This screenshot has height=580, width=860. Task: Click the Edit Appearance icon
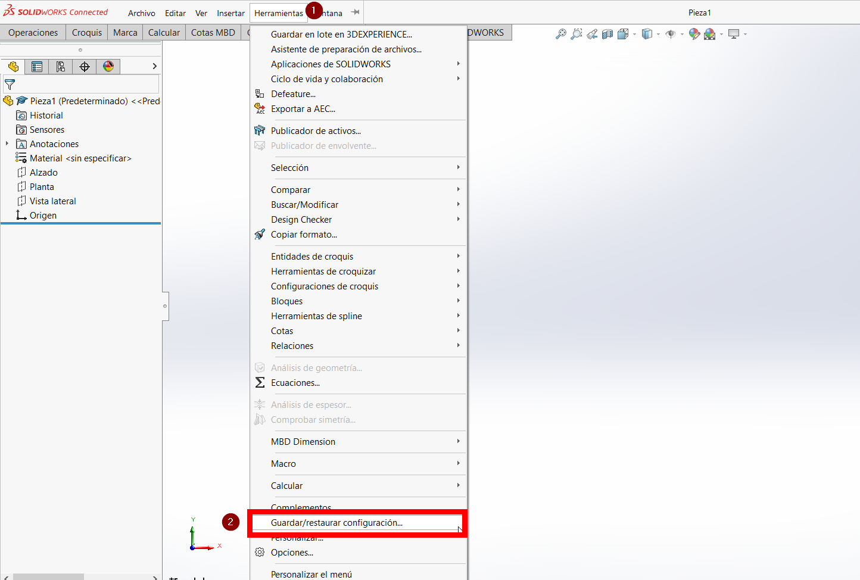point(694,34)
